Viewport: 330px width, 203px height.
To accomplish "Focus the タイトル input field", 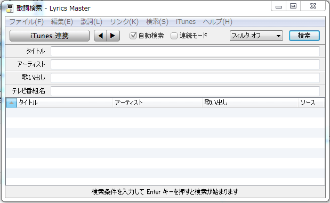I will coord(185,51).
